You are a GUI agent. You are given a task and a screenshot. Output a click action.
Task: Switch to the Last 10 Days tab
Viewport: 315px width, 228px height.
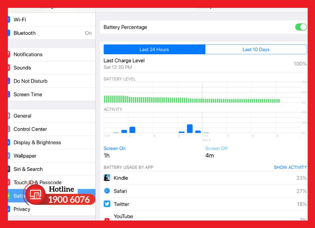point(256,50)
